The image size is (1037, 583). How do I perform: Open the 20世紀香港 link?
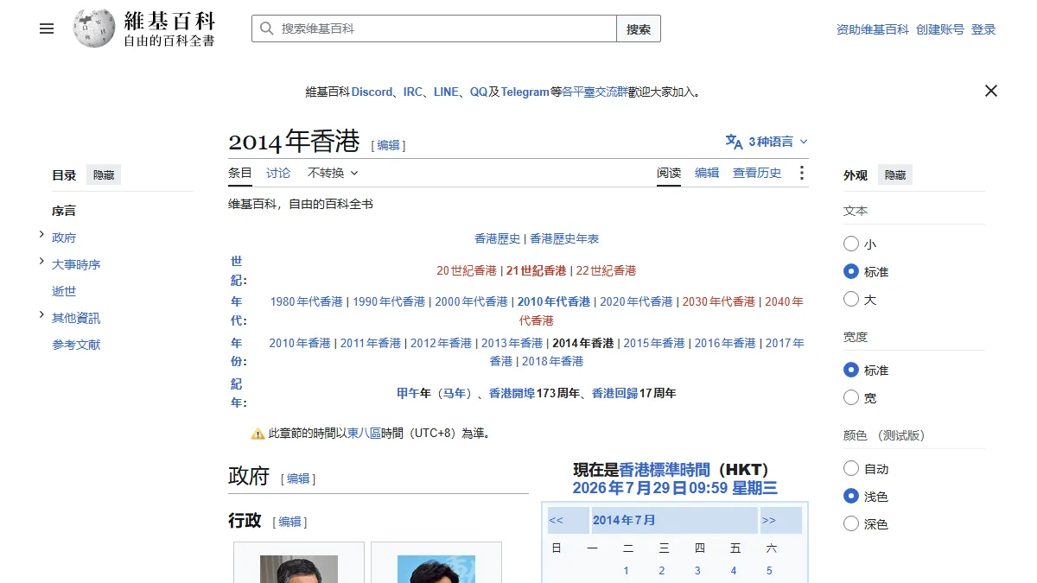(467, 270)
